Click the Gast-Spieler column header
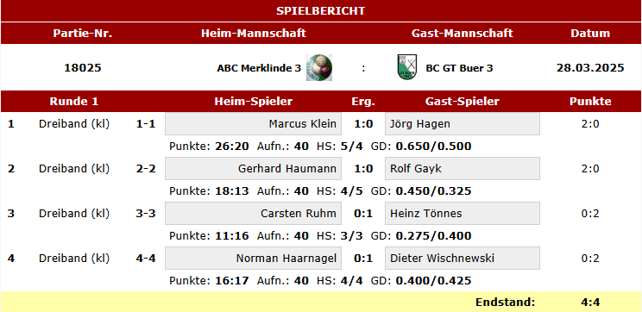The height and width of the screenshot is (312, 642). pyautogui.click(x=463, y=102)
